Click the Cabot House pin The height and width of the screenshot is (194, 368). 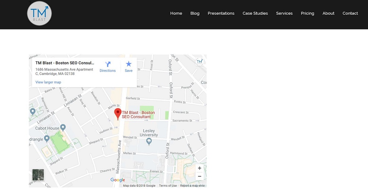[x=63, y=128]
